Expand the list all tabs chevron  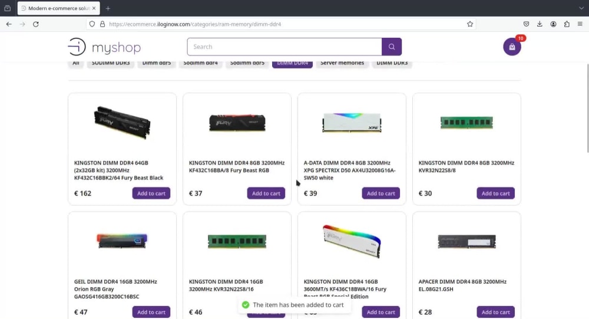point(581,8)
